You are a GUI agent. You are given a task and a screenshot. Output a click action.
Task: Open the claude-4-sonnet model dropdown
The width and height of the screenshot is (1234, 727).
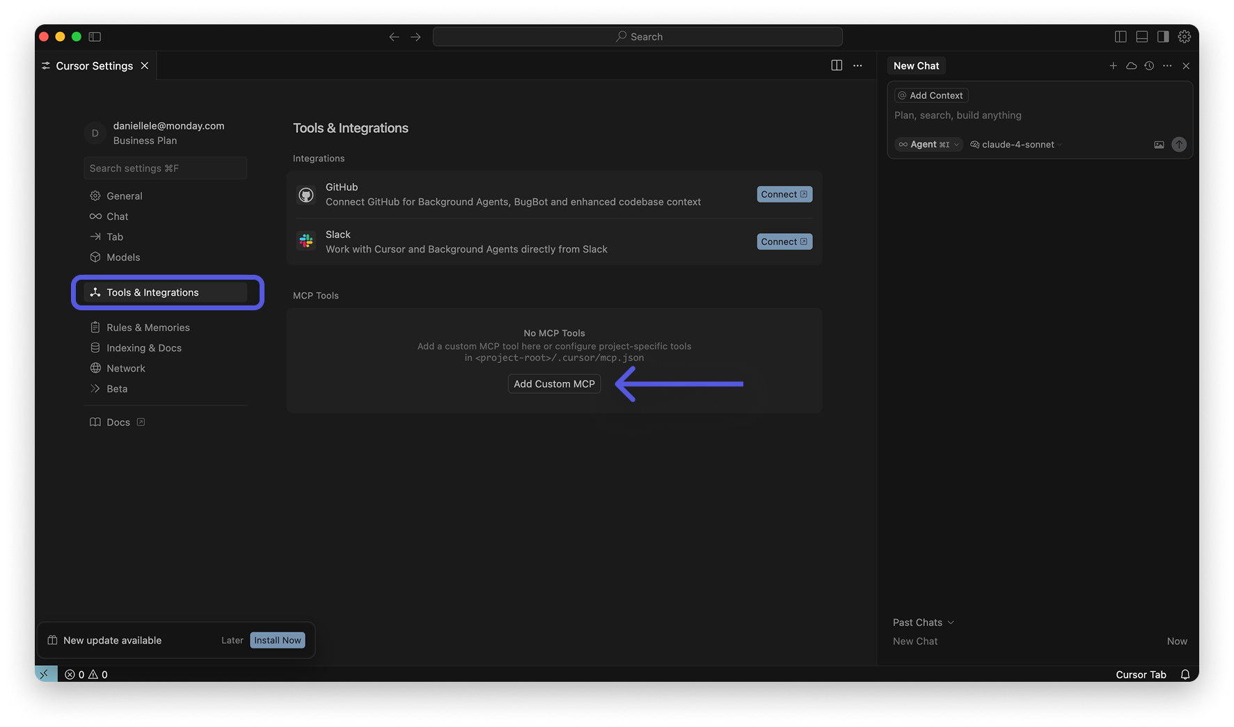pos(1015,144)
